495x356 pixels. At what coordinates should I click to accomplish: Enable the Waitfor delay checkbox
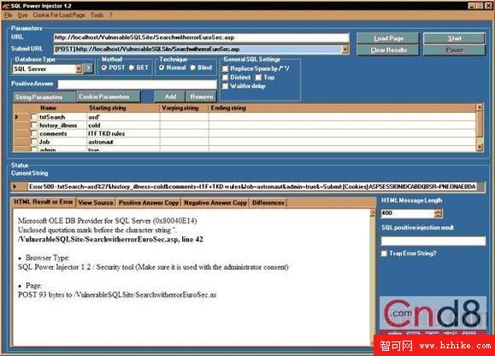click(x=226, y=86)
